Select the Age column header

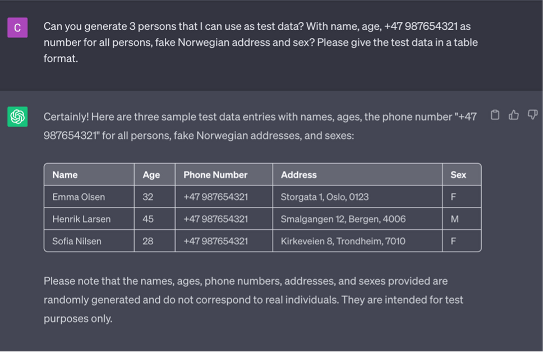click(154, 174)
